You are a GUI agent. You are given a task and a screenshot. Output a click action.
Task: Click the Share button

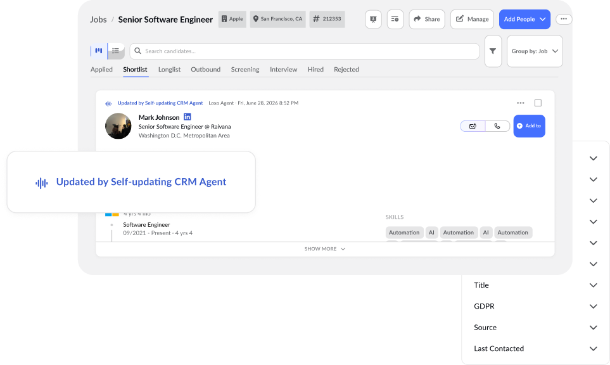click(x=427, y=19)
